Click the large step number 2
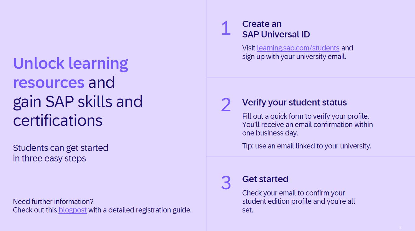 pos(226,105)
